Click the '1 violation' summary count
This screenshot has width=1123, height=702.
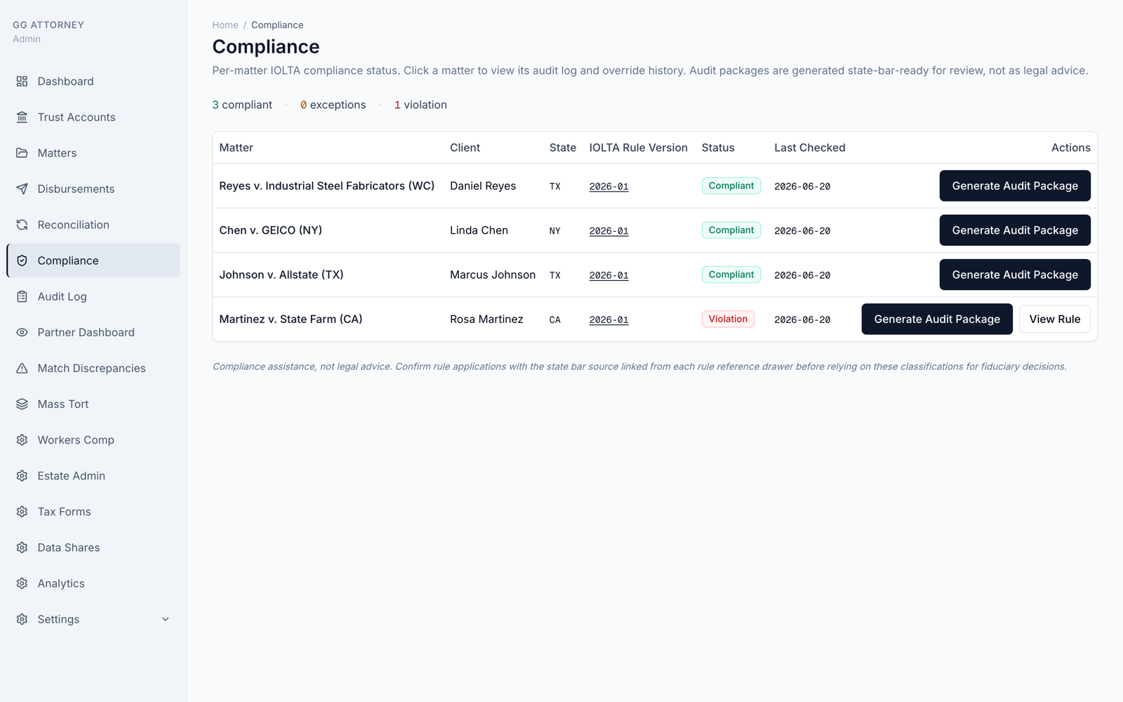point(420,105)
